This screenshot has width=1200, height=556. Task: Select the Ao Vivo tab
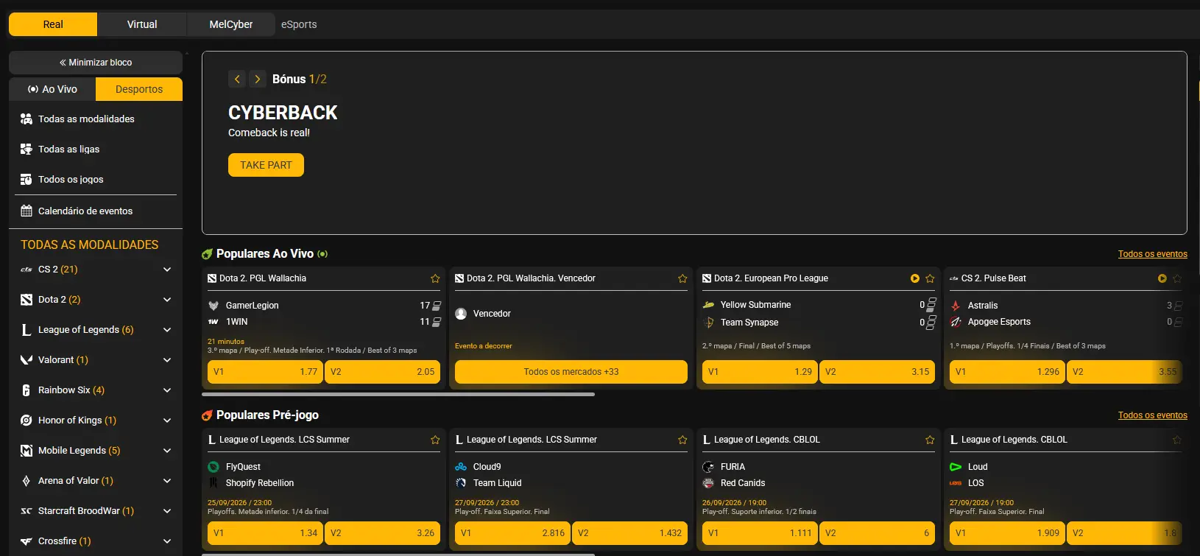tap(52, 89)
